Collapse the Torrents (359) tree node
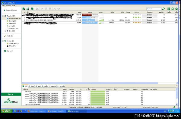 pyautogui.click(x=3, y=16)
